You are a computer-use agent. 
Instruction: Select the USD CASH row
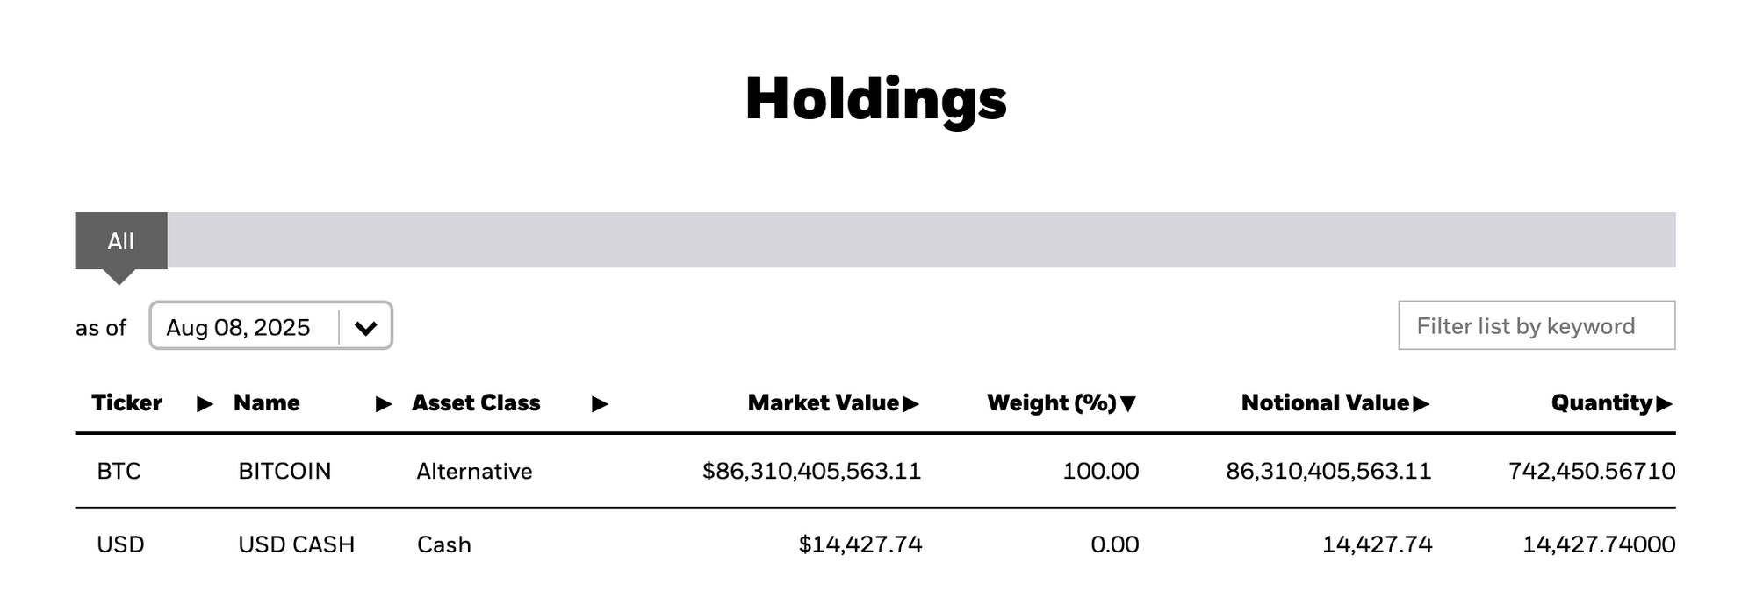(875, 544)
